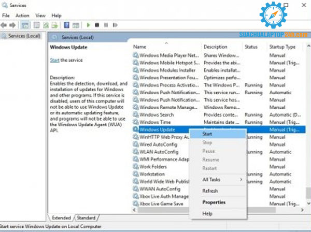
Task: Click gear icon next to WWAN AutoConfig
Action: point(136,189)
